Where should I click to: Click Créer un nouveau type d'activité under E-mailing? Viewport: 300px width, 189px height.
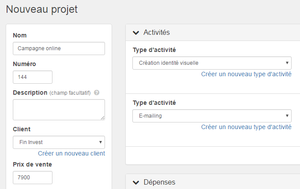tap(246, 127)
